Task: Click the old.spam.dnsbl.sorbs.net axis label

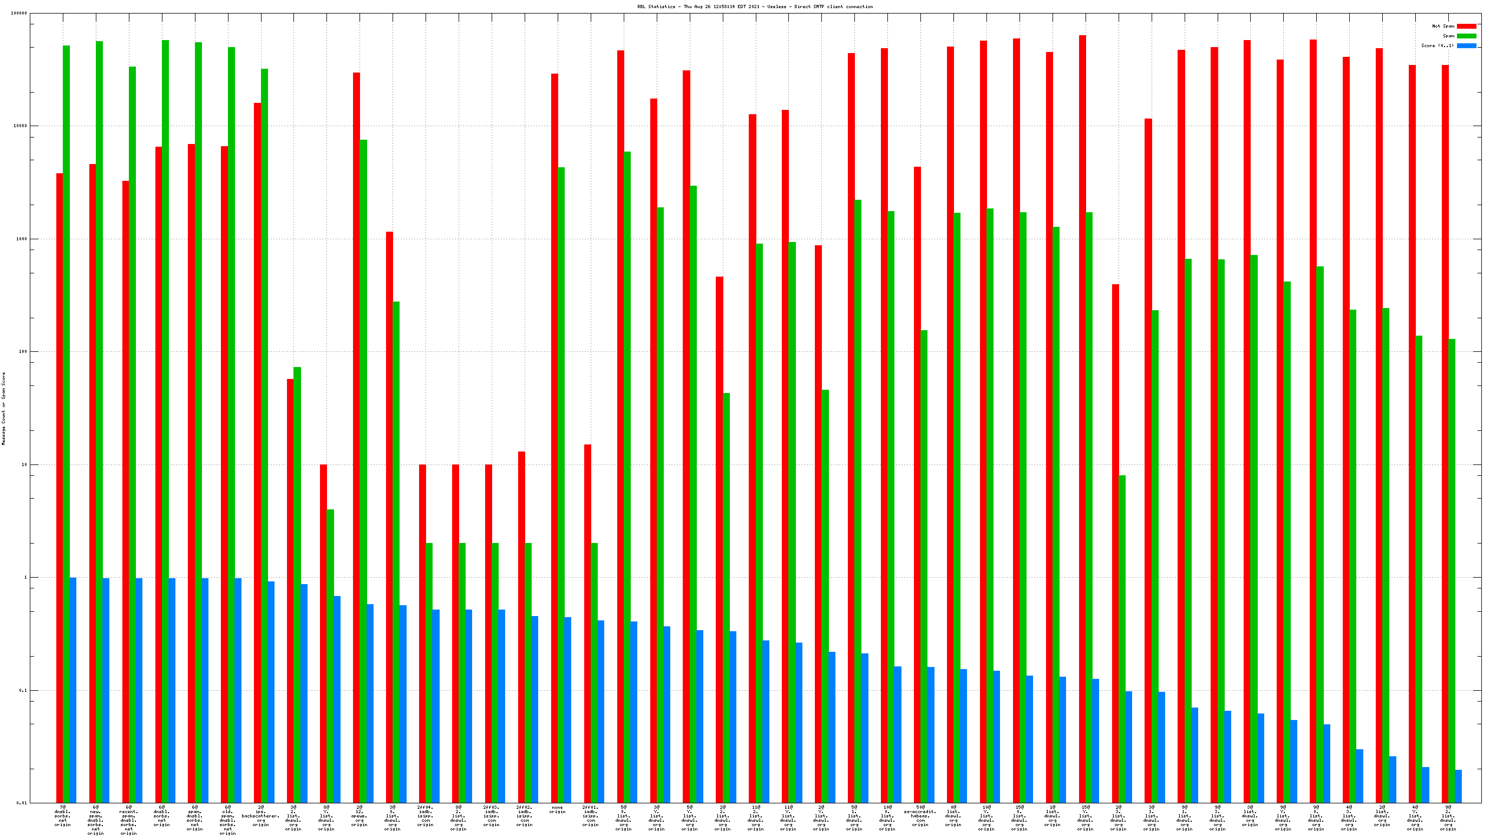Action: pyautogui.click(x=227, y=820)
